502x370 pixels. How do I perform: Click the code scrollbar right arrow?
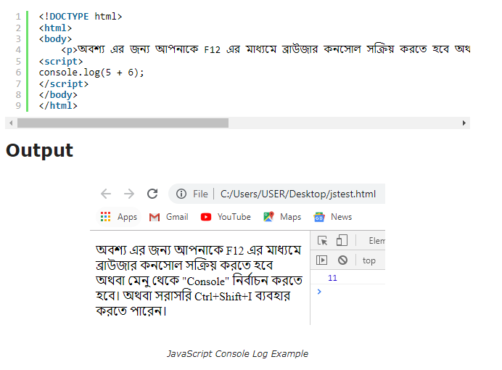click(x=464, y=123)
